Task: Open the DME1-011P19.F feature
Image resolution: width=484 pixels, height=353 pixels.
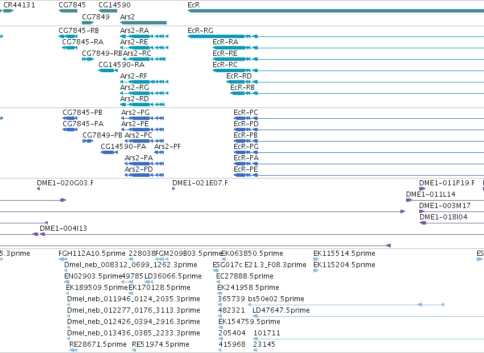Action: pyautogui.click(x=422, y=189)
